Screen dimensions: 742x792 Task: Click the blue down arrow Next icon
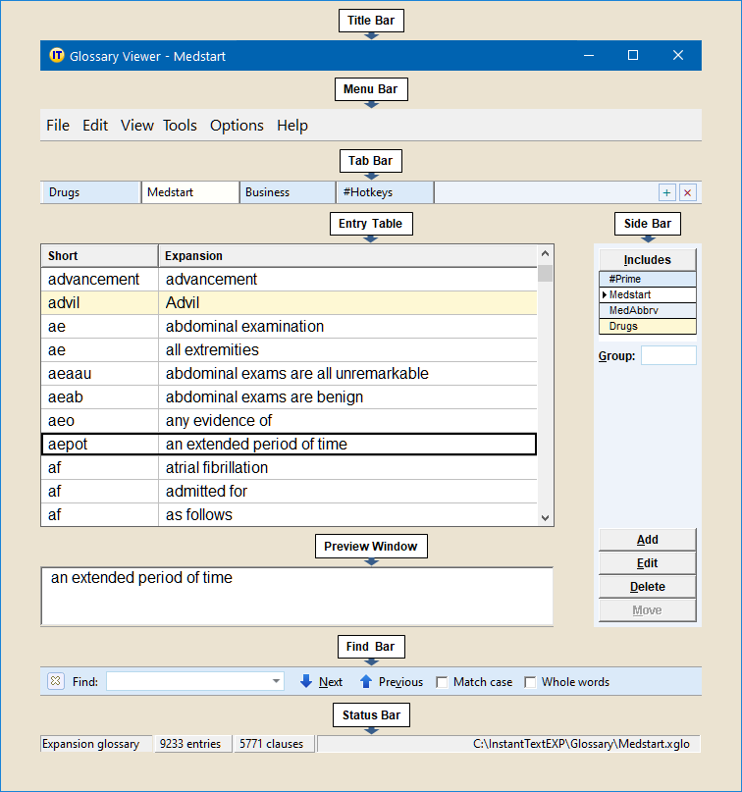tap(306, 681)
